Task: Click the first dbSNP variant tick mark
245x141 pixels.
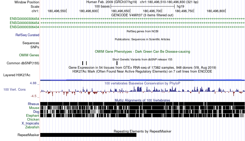Action: [83, 63]
